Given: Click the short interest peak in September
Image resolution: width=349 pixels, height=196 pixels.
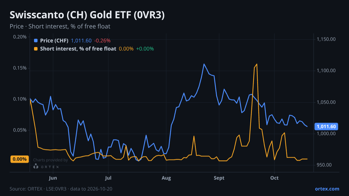Looking at the screenshot, I should click(x=257, y=64).
